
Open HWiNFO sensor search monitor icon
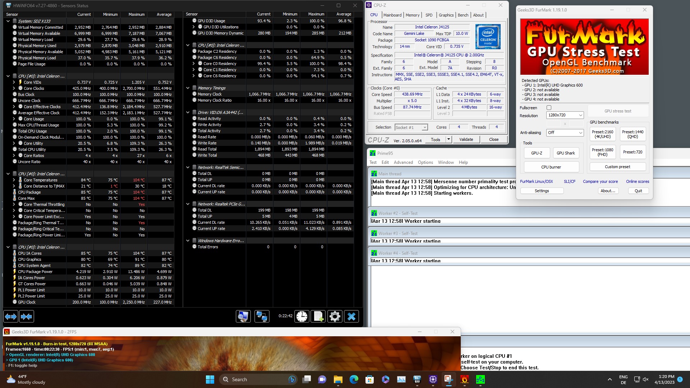243,317
